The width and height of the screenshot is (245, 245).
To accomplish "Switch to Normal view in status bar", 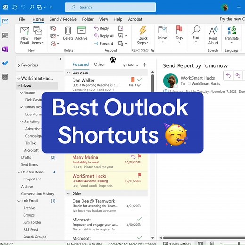I will click(x=200, y=244).
